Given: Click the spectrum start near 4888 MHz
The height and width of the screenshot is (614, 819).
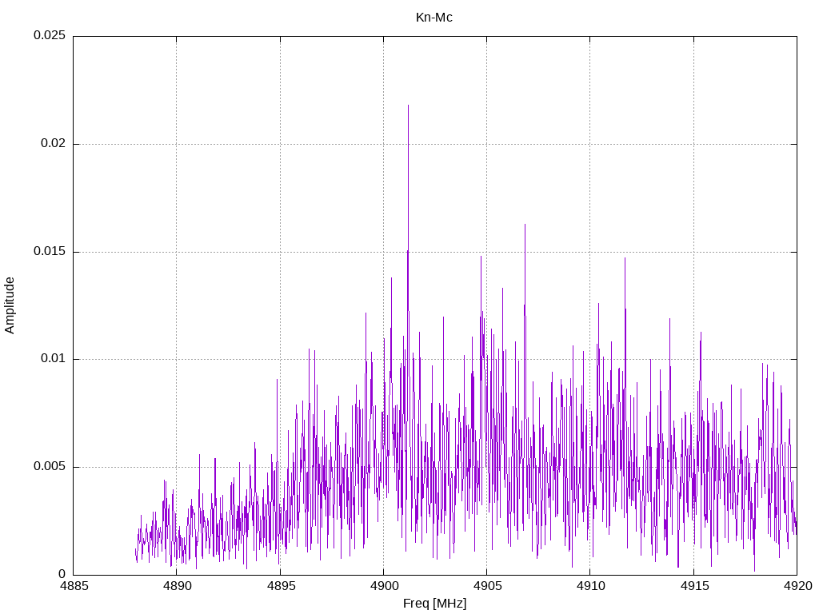Looking at the screenshot, I should click(136, 552).
